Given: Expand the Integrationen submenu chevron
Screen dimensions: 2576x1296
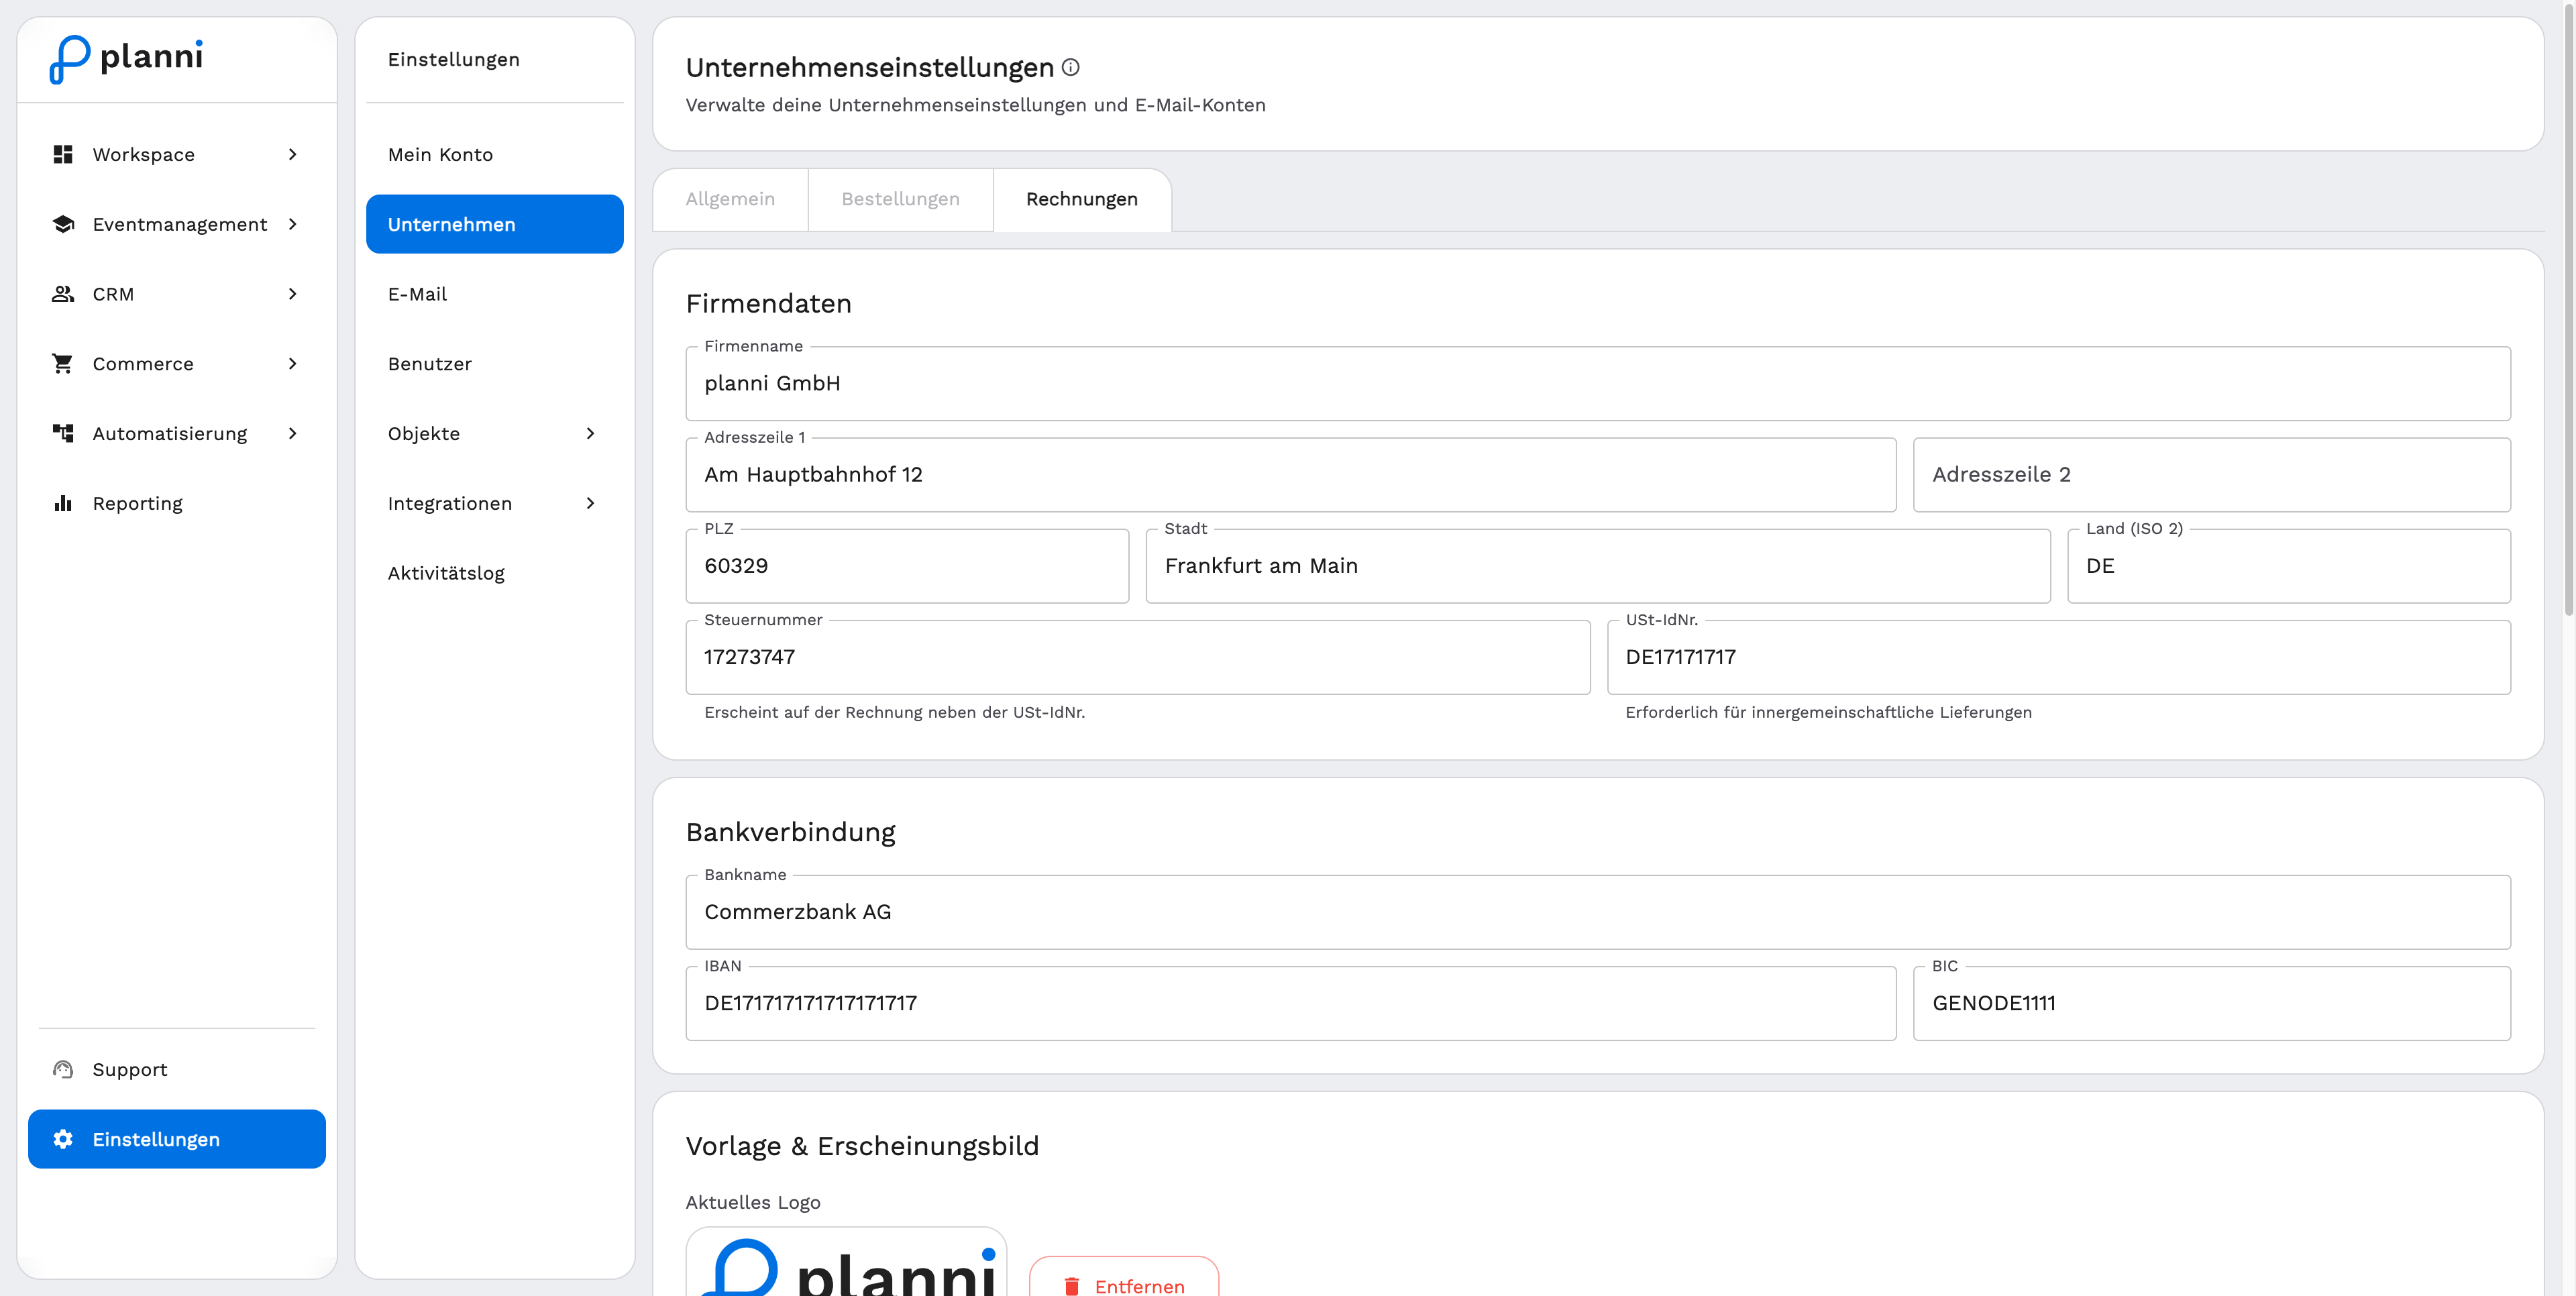Looking at the screenshot, I should [590, 503].
